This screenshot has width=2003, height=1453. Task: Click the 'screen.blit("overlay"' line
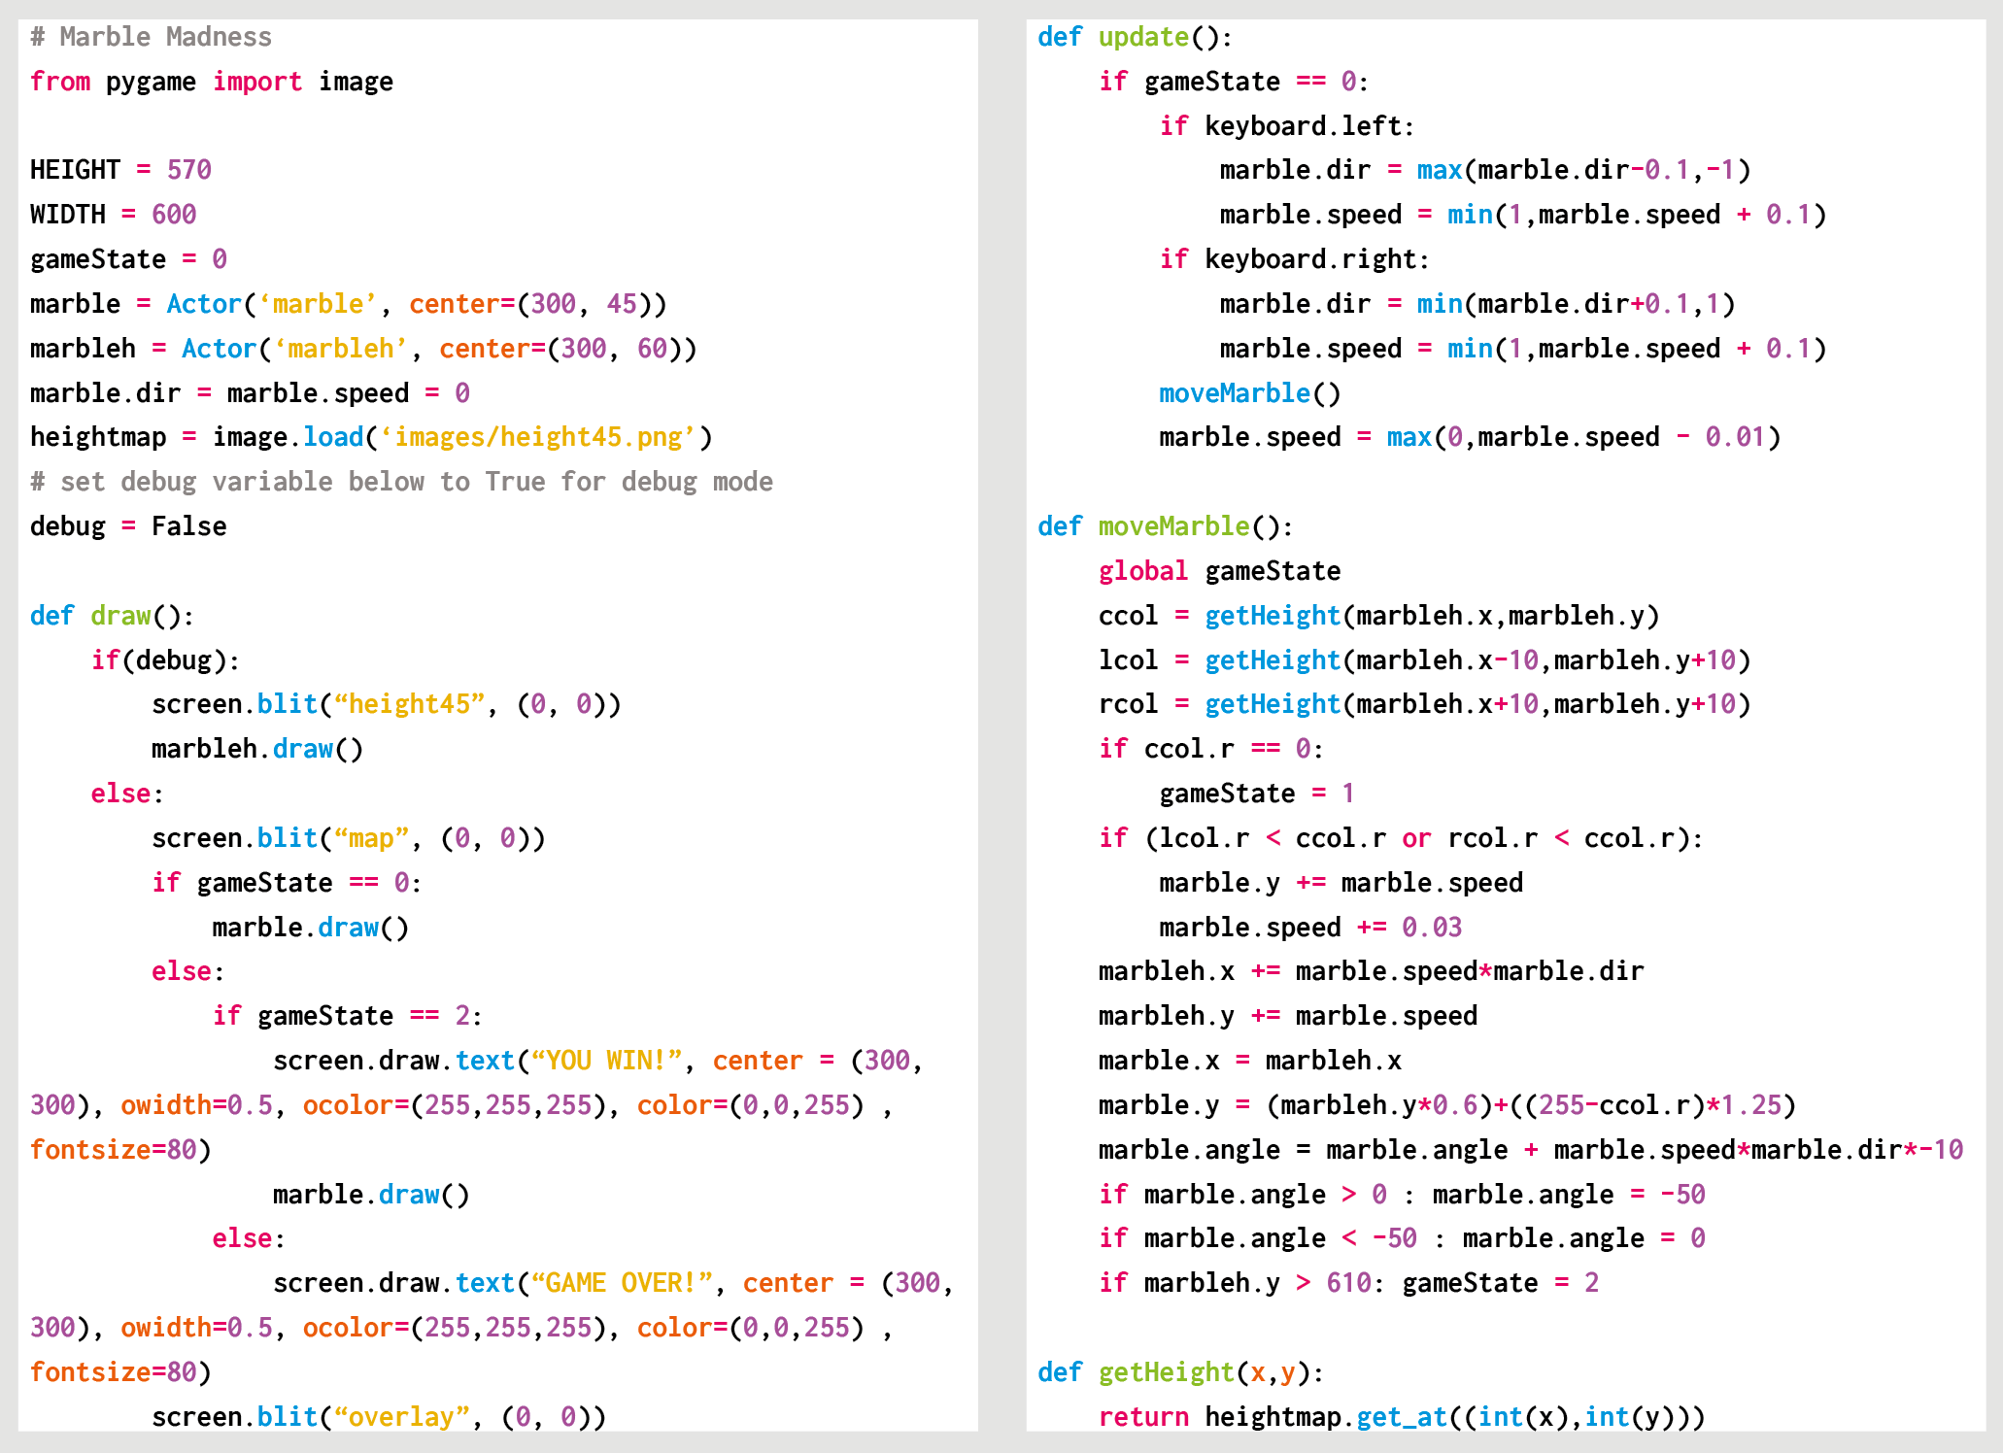tap(378, 1417)
